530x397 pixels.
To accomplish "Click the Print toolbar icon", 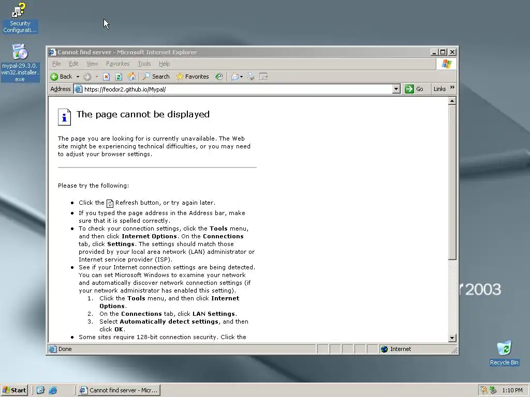I will click(x=251, y=77).
